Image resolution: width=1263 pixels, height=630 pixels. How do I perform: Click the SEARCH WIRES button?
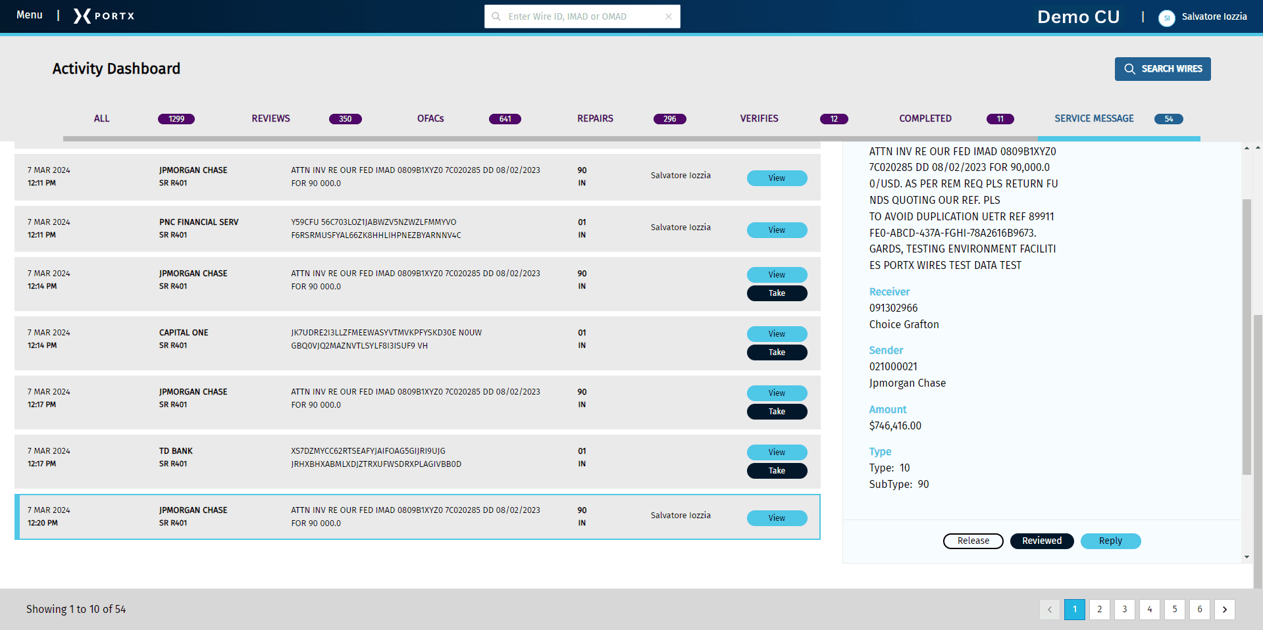(1162, 69)
